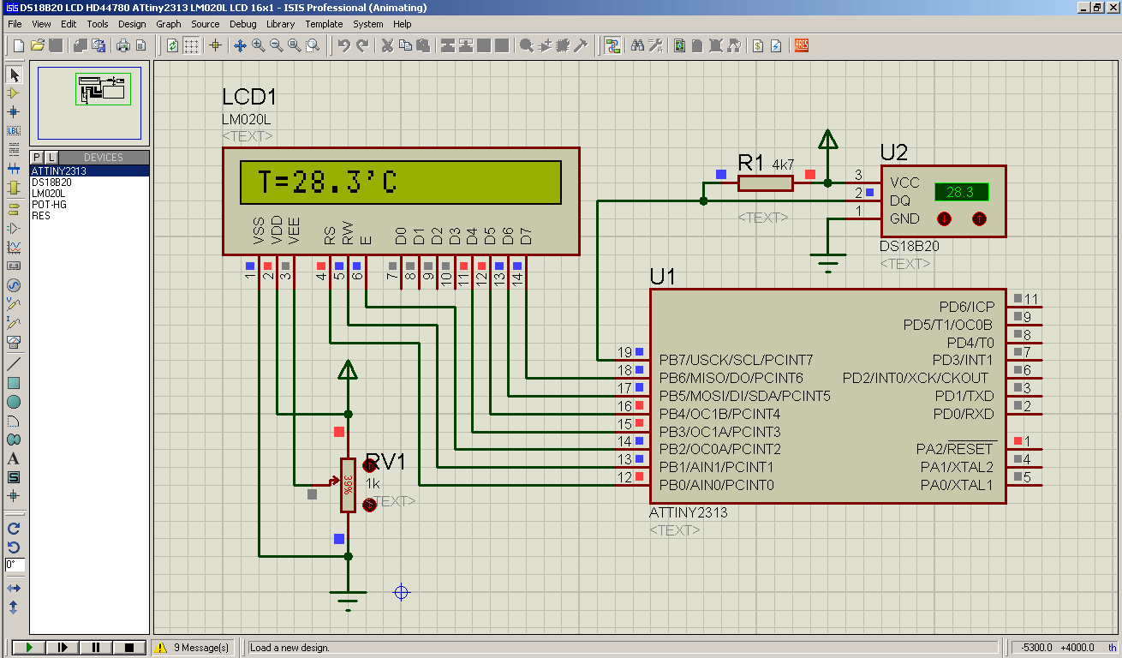Screen dimensions: 1122x658
Task: Select the Component mode tool
Action: pos(13,93)
